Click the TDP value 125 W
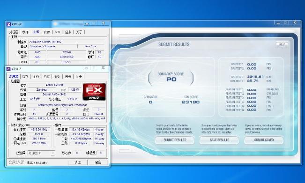This screenshot has width=305, height=183. [74, 90]
